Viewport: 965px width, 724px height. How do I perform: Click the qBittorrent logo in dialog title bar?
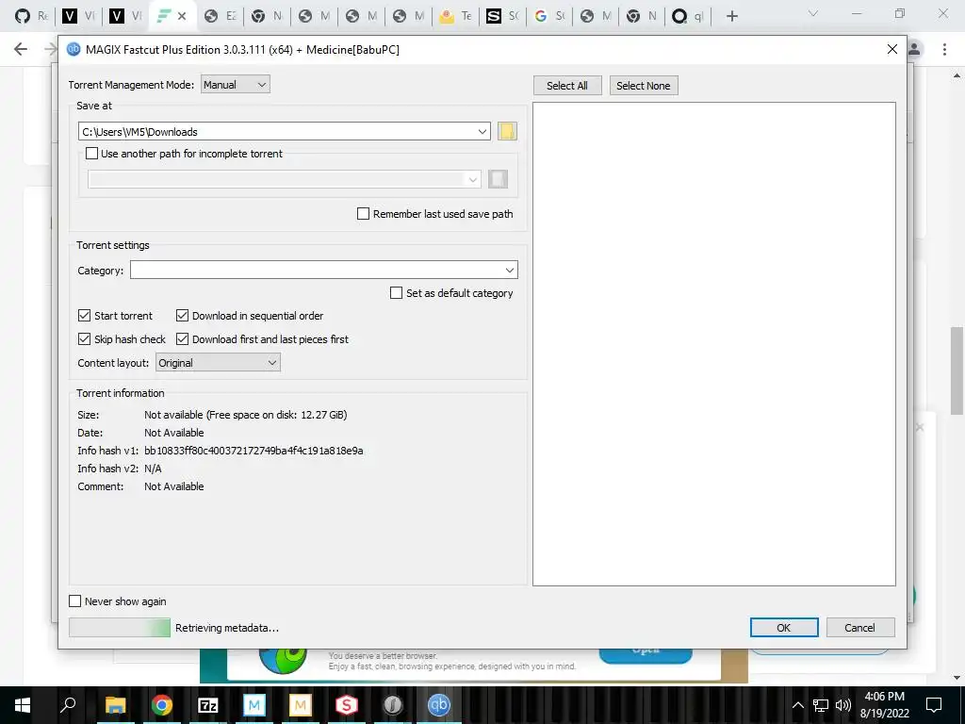point(74,49)
